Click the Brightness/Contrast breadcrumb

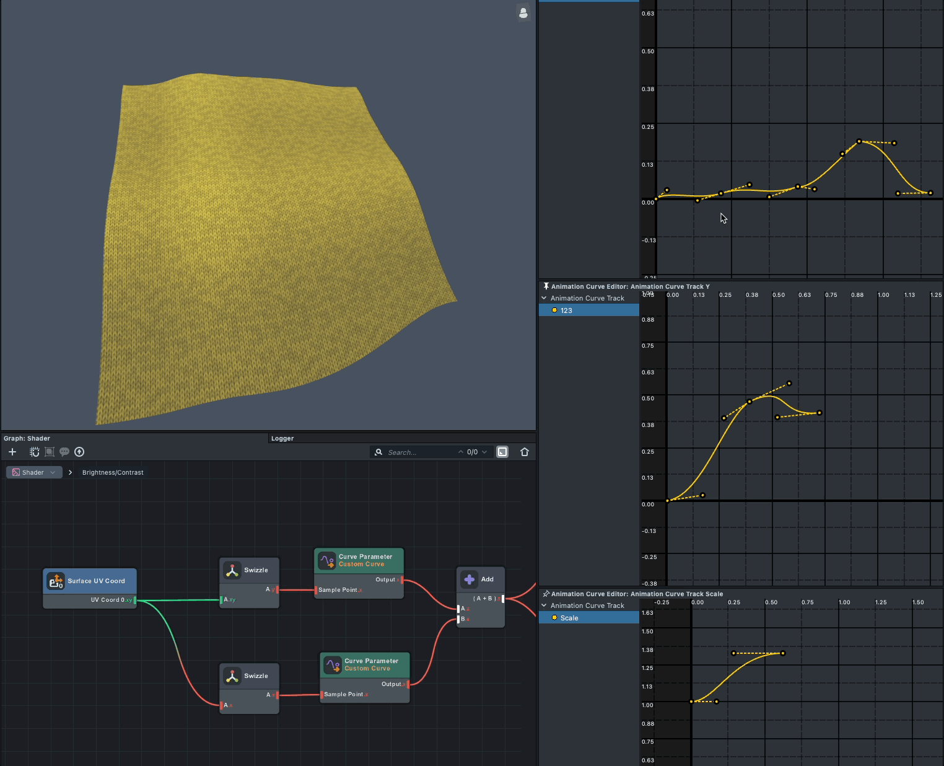[x=113, y=472]
